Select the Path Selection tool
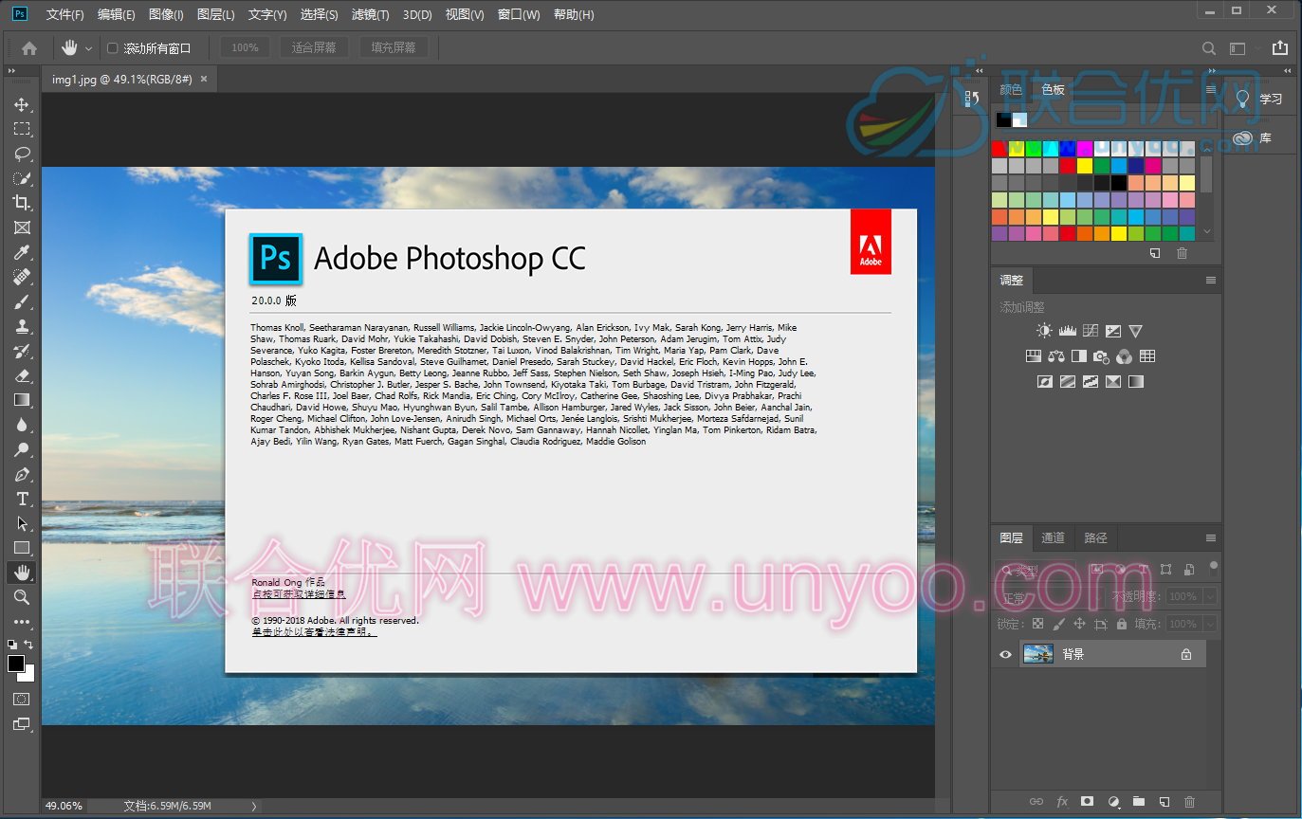The width and height of the screenshot is (1302, 819). [x=21, y=523]
